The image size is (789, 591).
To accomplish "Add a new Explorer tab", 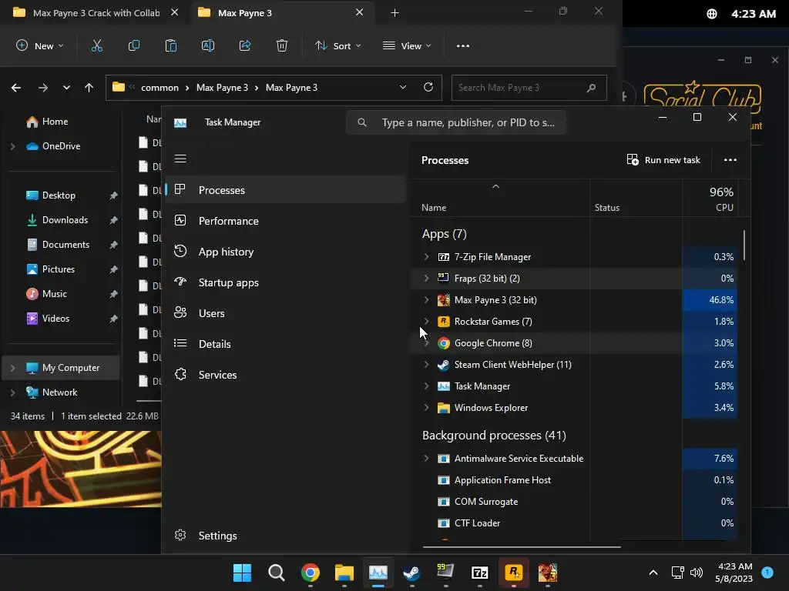I will coord(395,12).
